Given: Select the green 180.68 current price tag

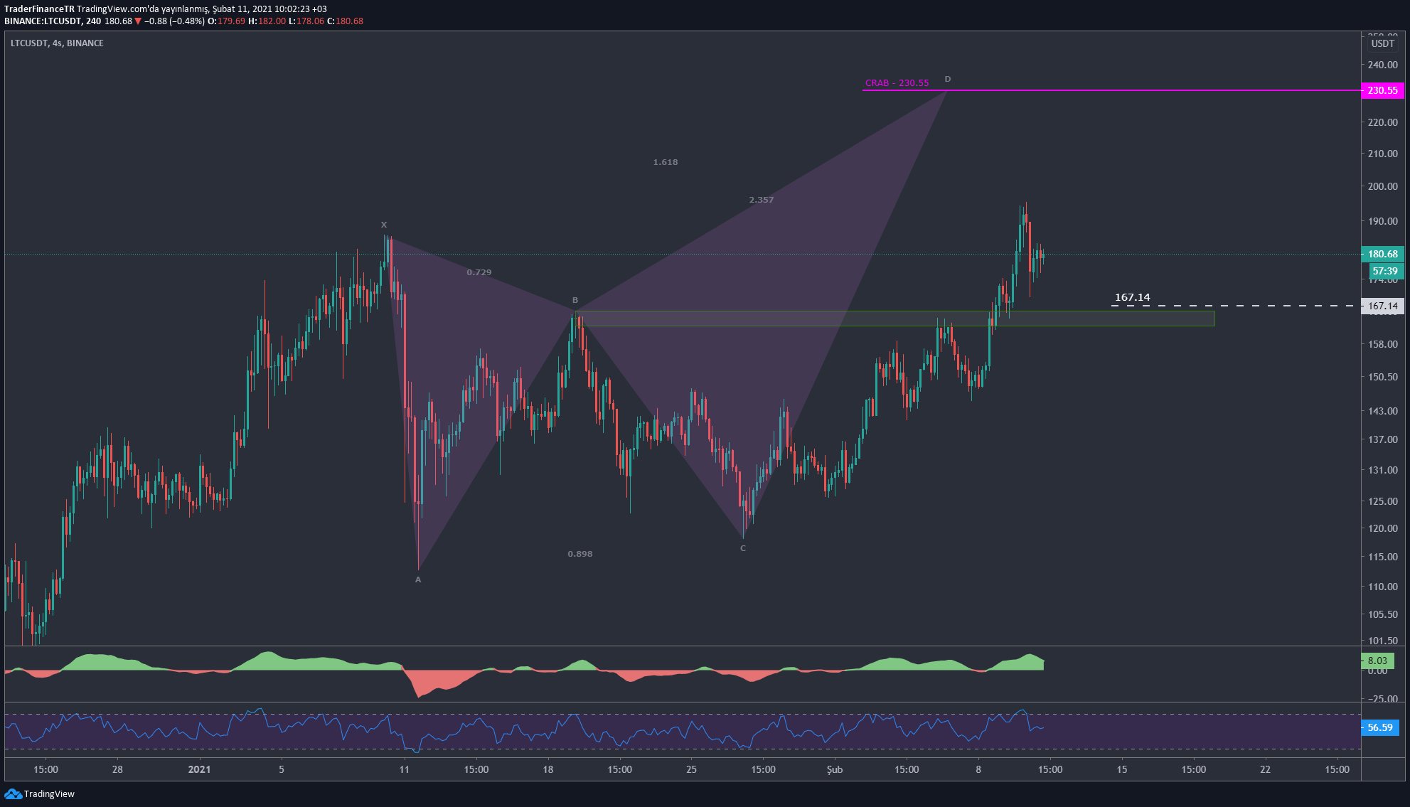Looking at the screenshot, I should pyautogui.click(x=1382, y=254).
